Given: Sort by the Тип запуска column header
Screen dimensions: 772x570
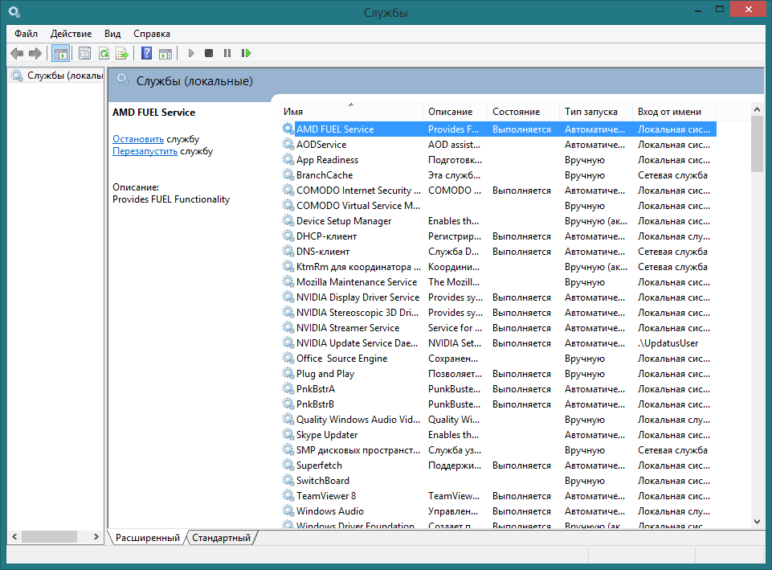Looking at the screenshot, I should coord(596,112).
